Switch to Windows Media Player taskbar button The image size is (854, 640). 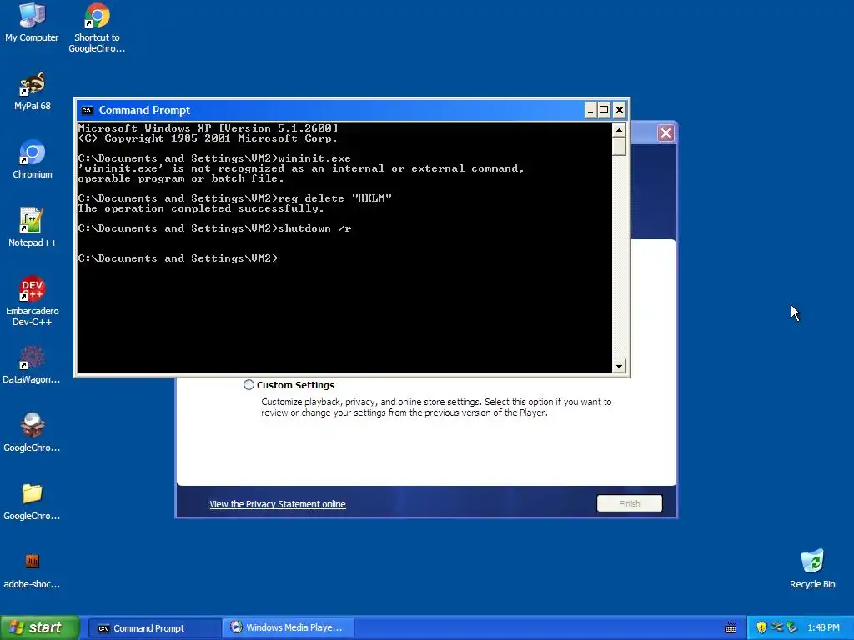tap(289, 628)
